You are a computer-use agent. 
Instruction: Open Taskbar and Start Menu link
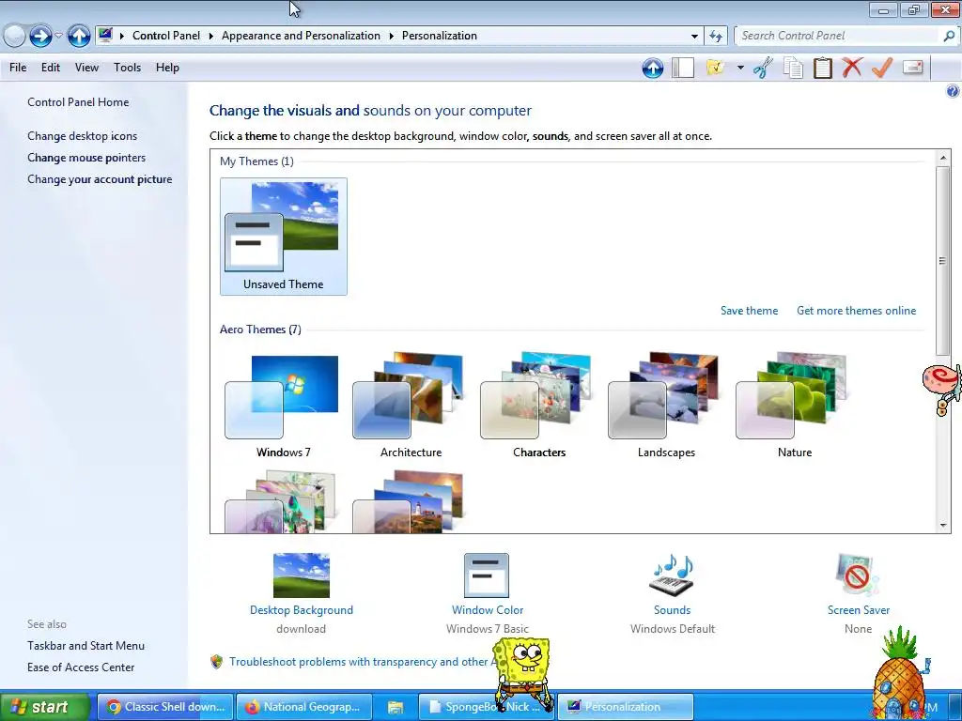(85, 646)
